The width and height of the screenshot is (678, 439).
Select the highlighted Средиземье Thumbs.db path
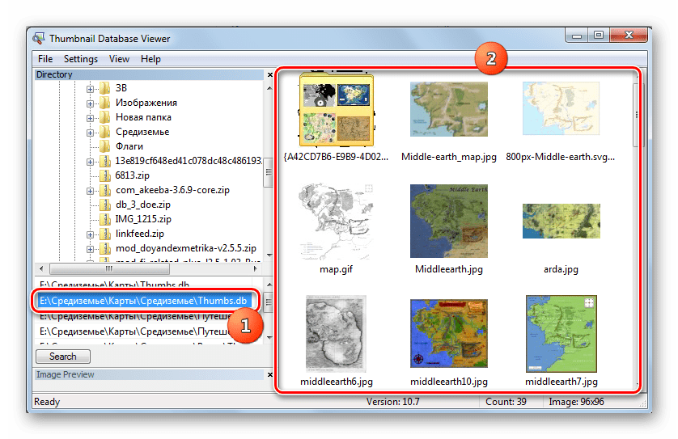pyautogui.click(x=143, y=301)
